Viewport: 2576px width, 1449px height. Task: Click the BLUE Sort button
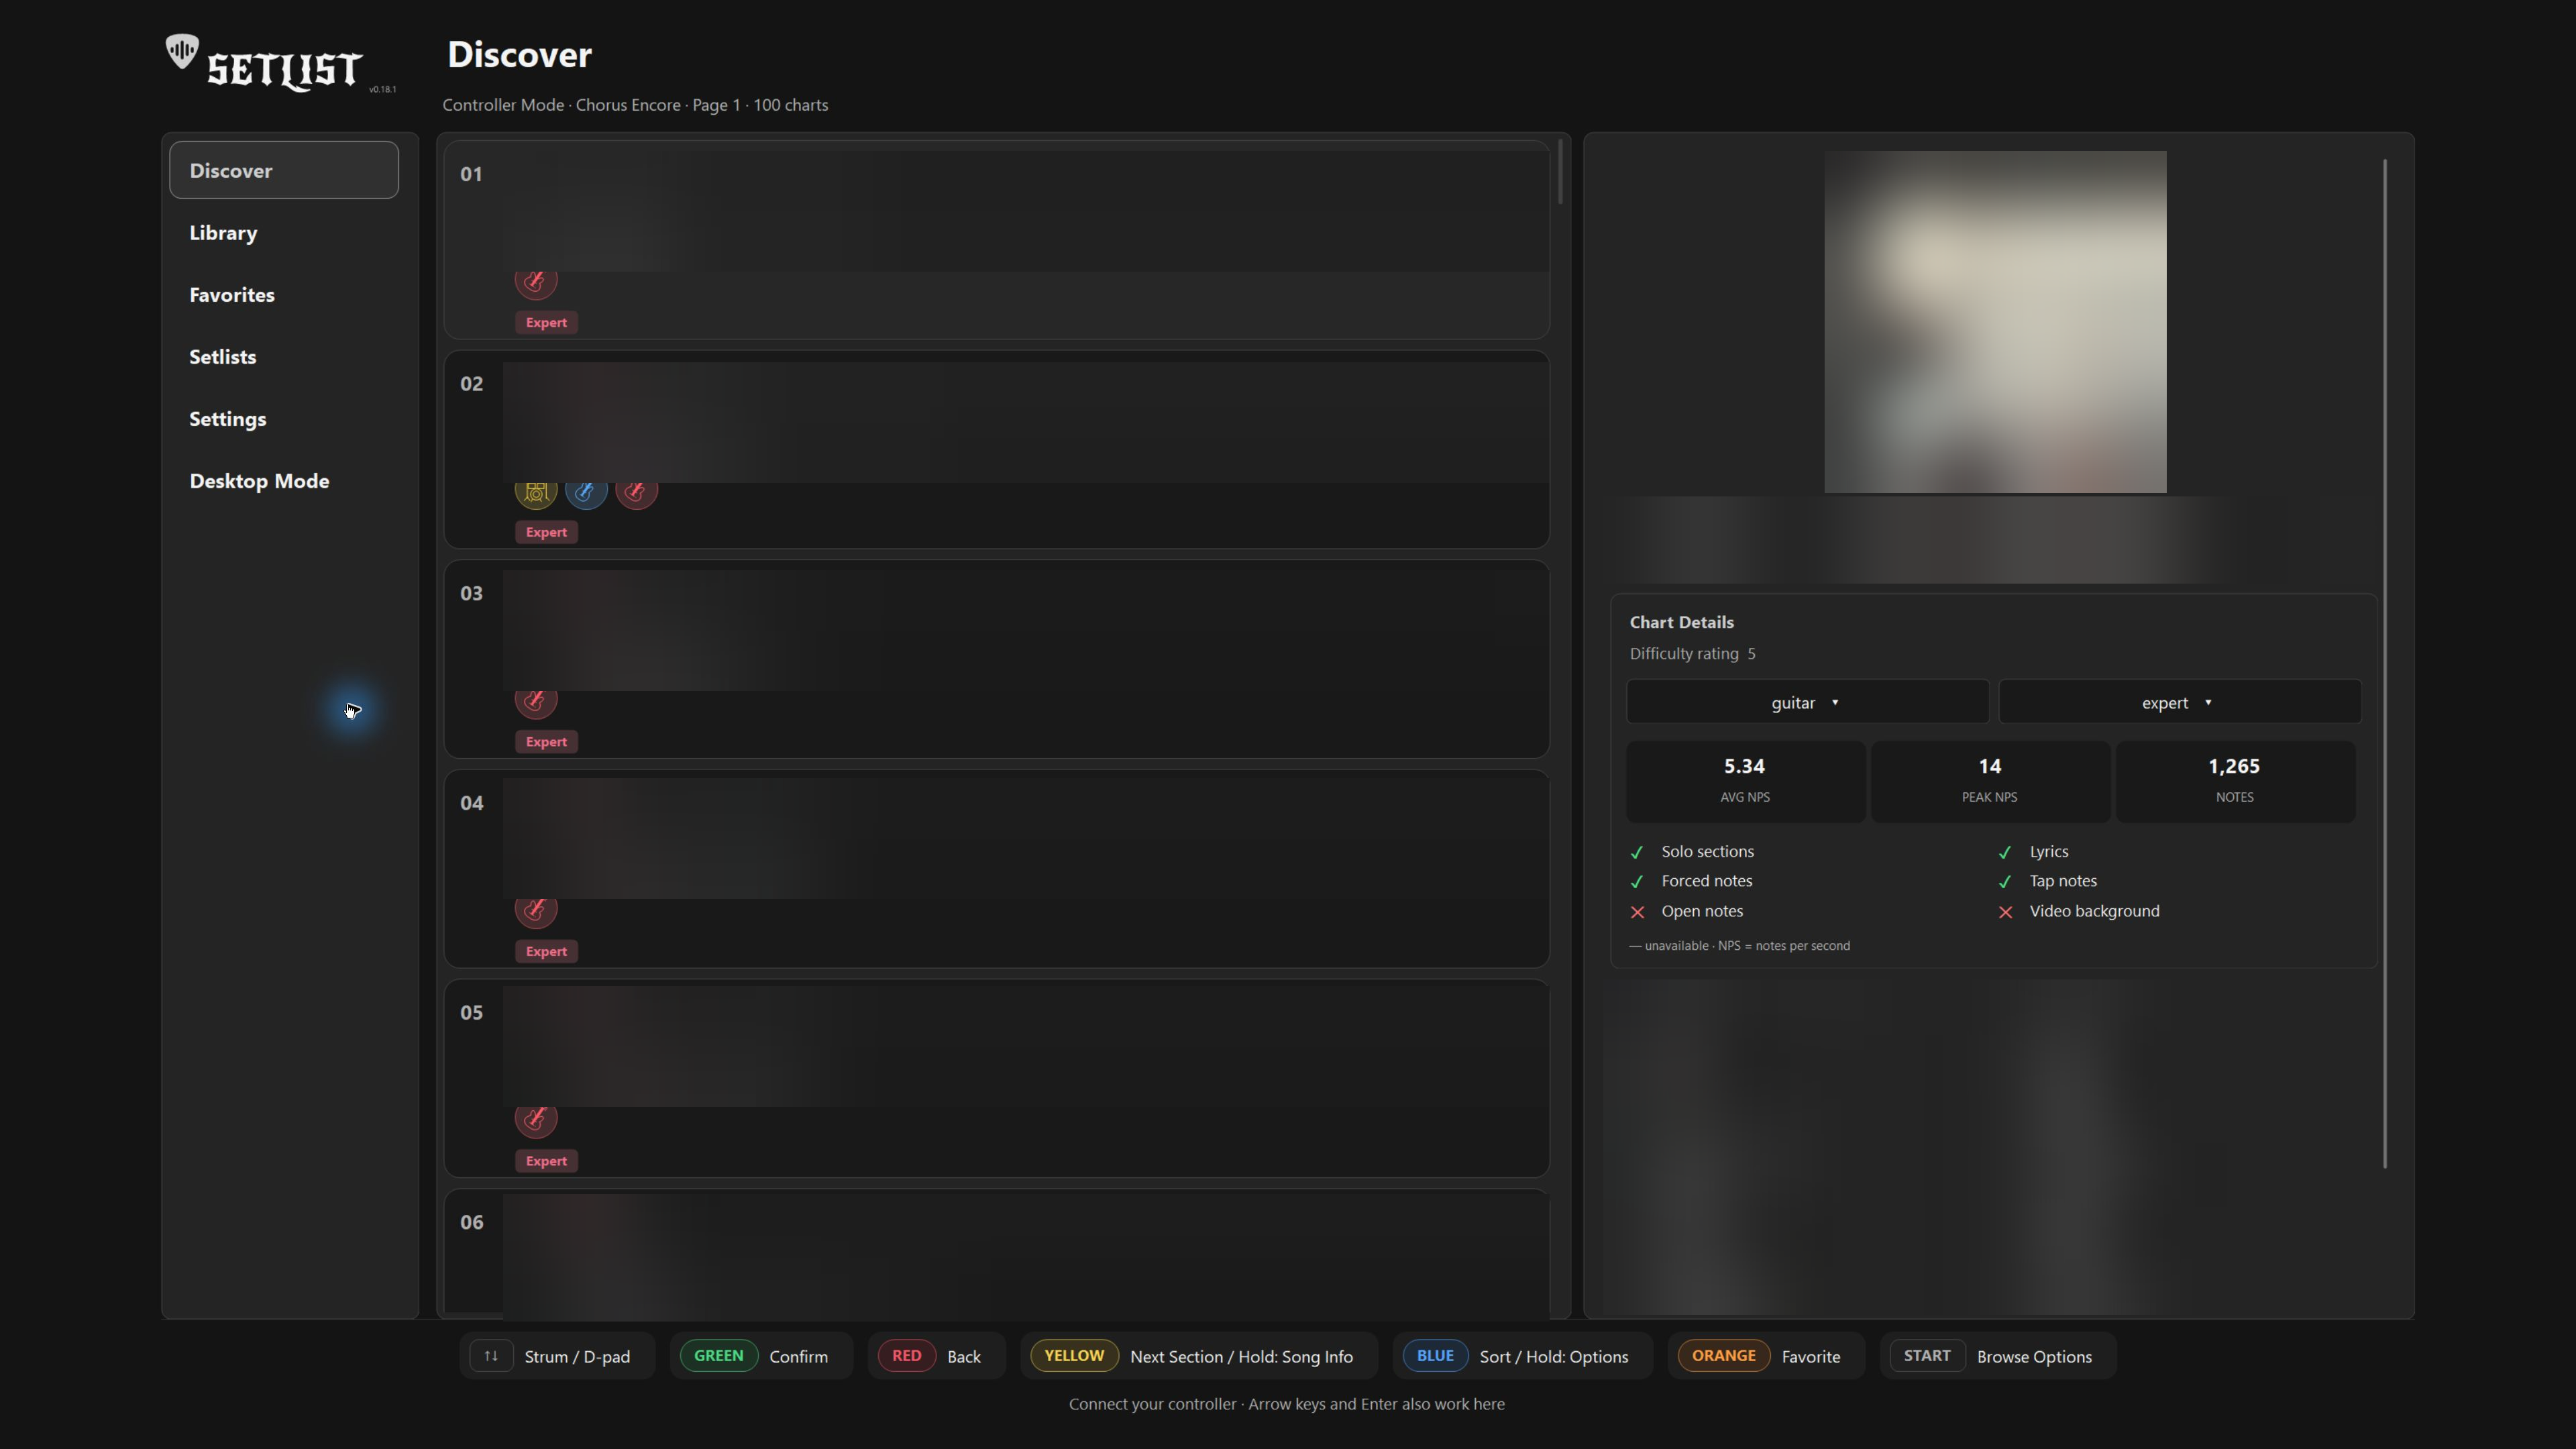[1522, 1356]
